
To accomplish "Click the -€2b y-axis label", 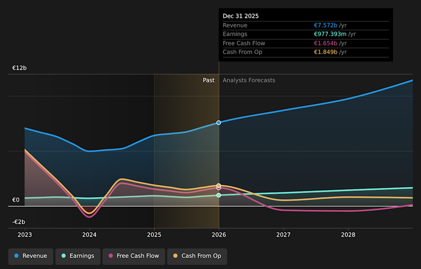I will pyautogui.click(x=18, y=222).
